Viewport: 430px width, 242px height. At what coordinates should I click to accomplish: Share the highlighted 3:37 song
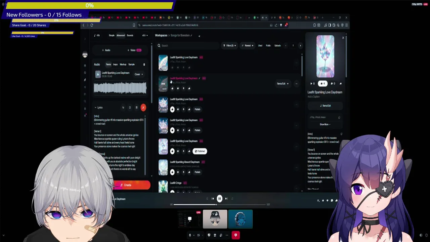(189, 88)
